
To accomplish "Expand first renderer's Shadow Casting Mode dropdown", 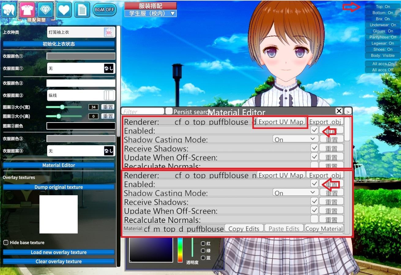I will pyautogui.click(x=295, y=139).
